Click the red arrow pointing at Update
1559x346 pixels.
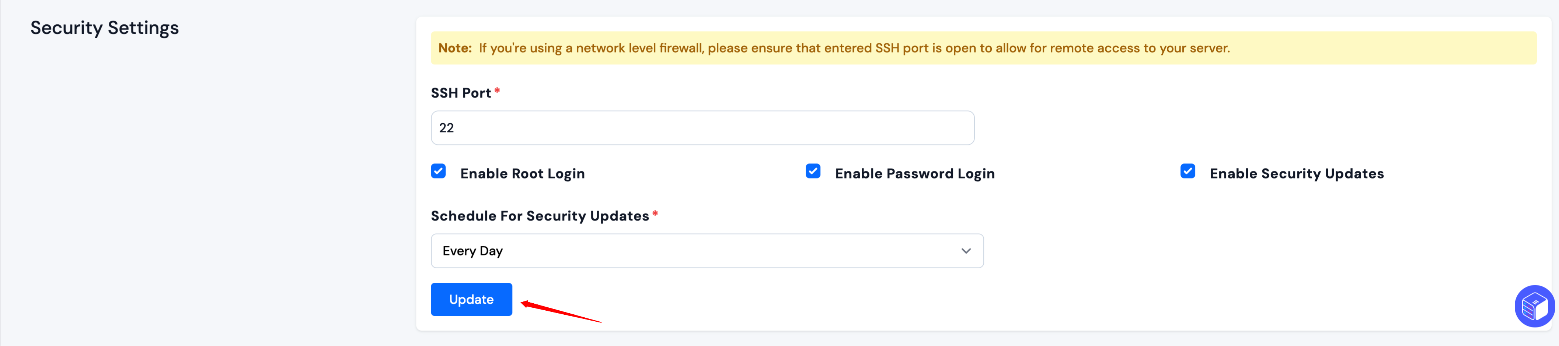click(561, 311)
